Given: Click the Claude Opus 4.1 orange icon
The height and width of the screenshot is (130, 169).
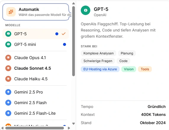Looking at the screenshot, I should tap(8, 58).
